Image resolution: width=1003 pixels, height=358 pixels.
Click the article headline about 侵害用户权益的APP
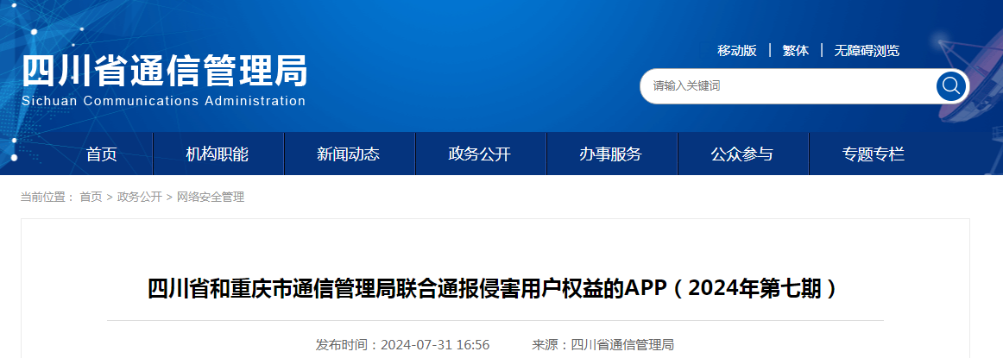point(494,287)
